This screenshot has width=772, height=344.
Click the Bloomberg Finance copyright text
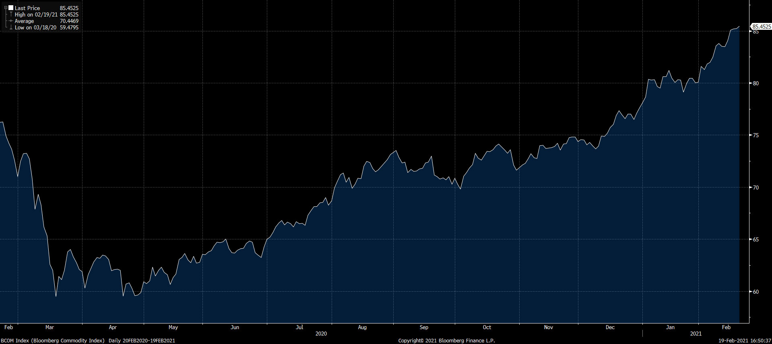click(446, 340)
